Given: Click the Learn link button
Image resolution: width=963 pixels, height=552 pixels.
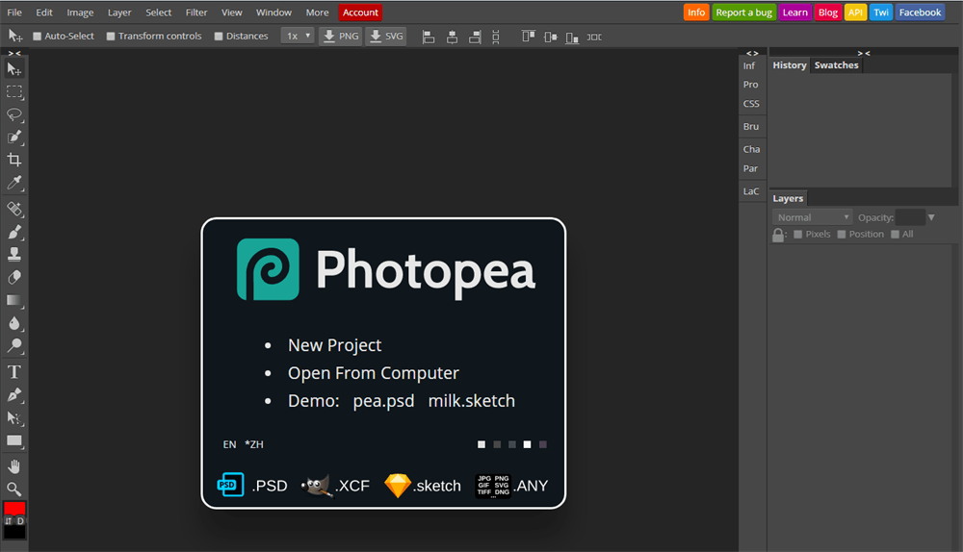Looking at the screenshot, I should (794, 13).
